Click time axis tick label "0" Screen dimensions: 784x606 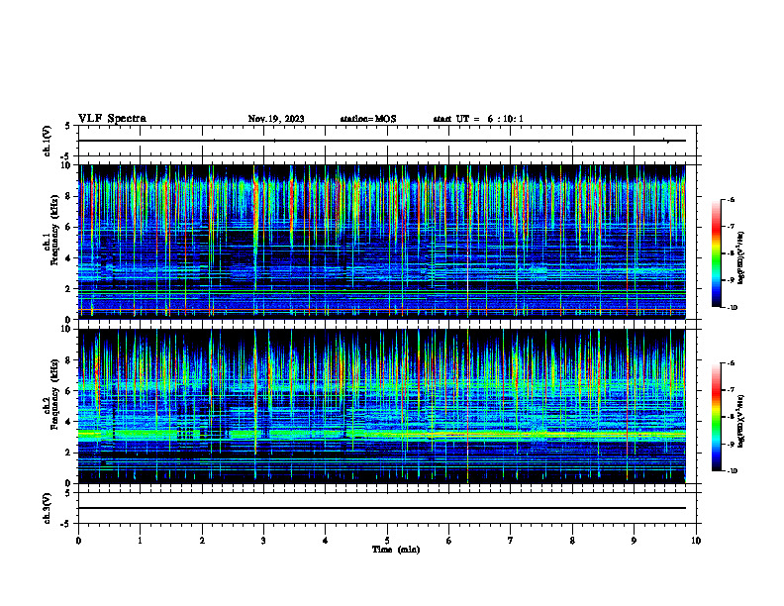(x=78, y=541)
